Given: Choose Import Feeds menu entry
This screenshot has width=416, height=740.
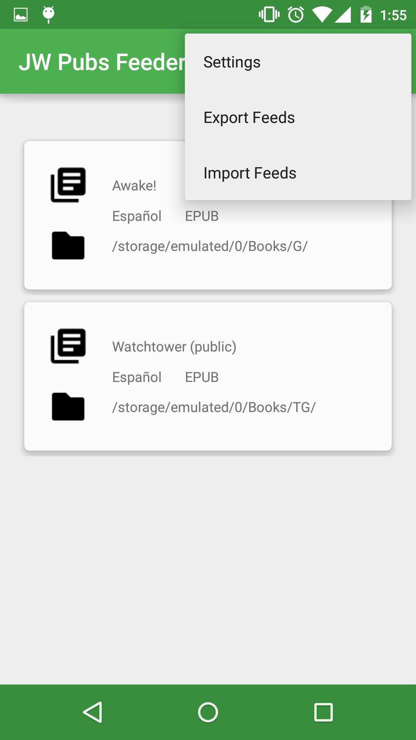Looking at the screenshot, I should click(x=250, y=173).
